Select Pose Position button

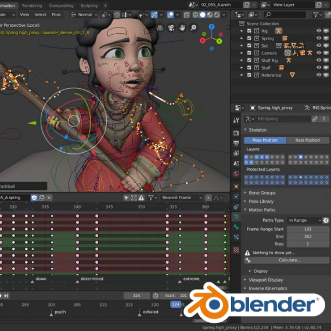click(x=265, y=140)
